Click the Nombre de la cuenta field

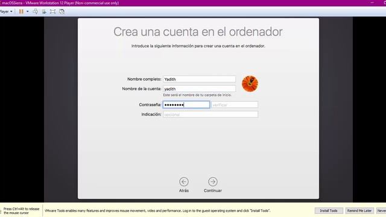coord(199,89)
